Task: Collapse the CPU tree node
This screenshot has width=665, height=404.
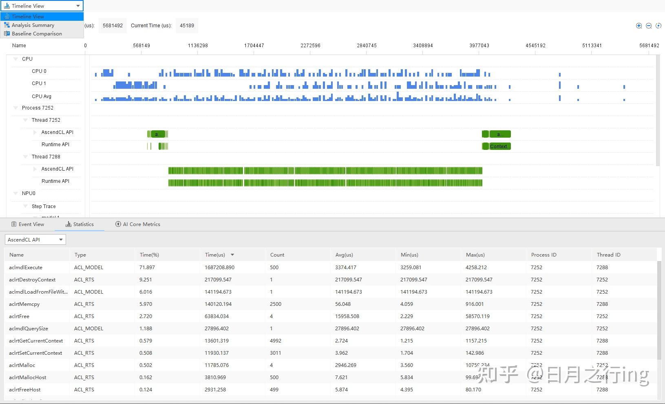Action: pos(15,59)
